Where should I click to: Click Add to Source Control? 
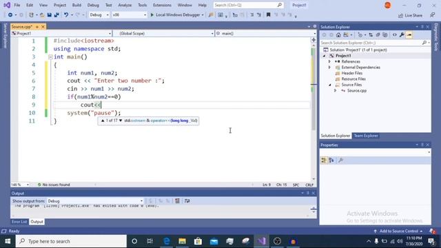(x=398, y=231)
